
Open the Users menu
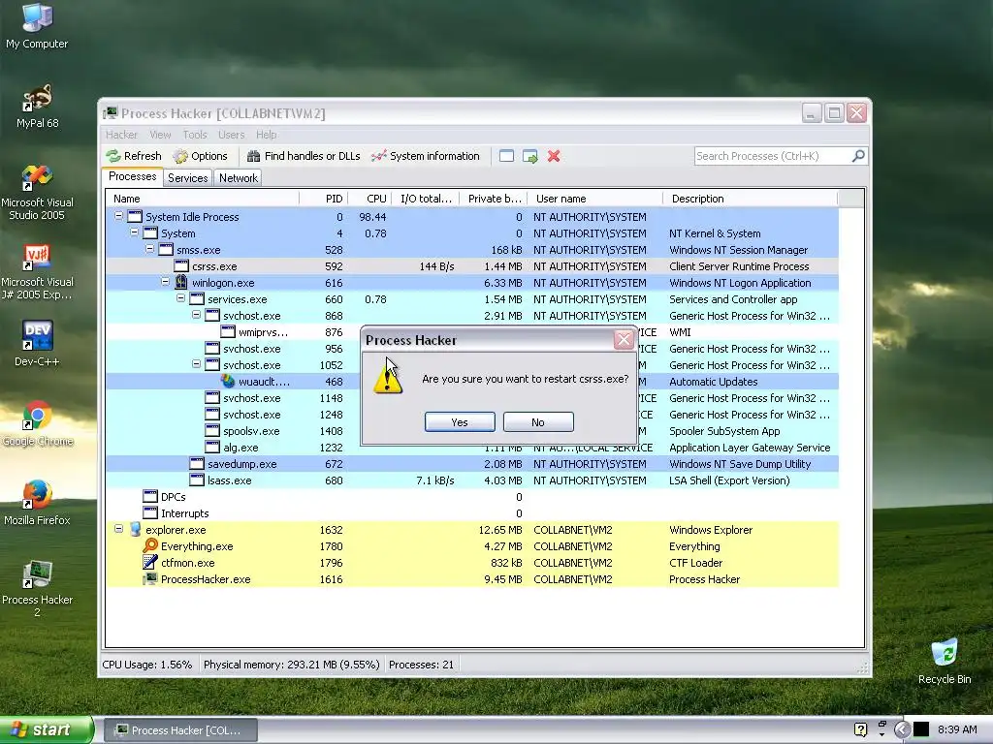231,135
